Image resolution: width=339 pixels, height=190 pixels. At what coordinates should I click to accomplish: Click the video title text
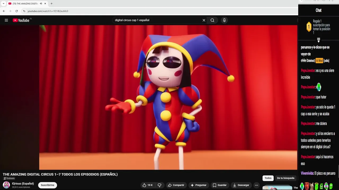click(x=60, y=174)
